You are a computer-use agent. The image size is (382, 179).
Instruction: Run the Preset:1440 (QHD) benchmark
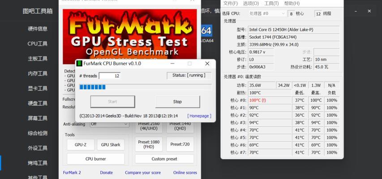(x=180, y=127)
